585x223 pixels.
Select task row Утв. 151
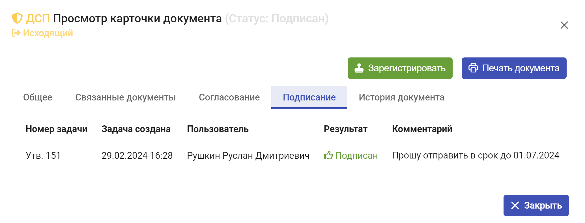coord(292,155)
